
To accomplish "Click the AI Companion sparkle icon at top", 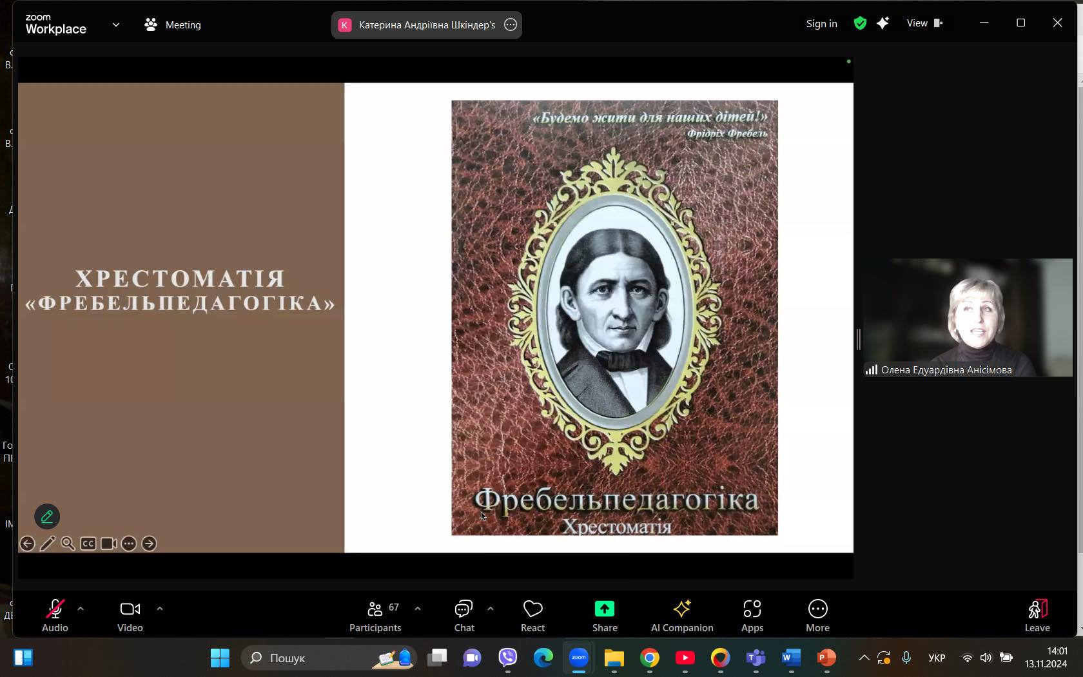I will point(883,23).
